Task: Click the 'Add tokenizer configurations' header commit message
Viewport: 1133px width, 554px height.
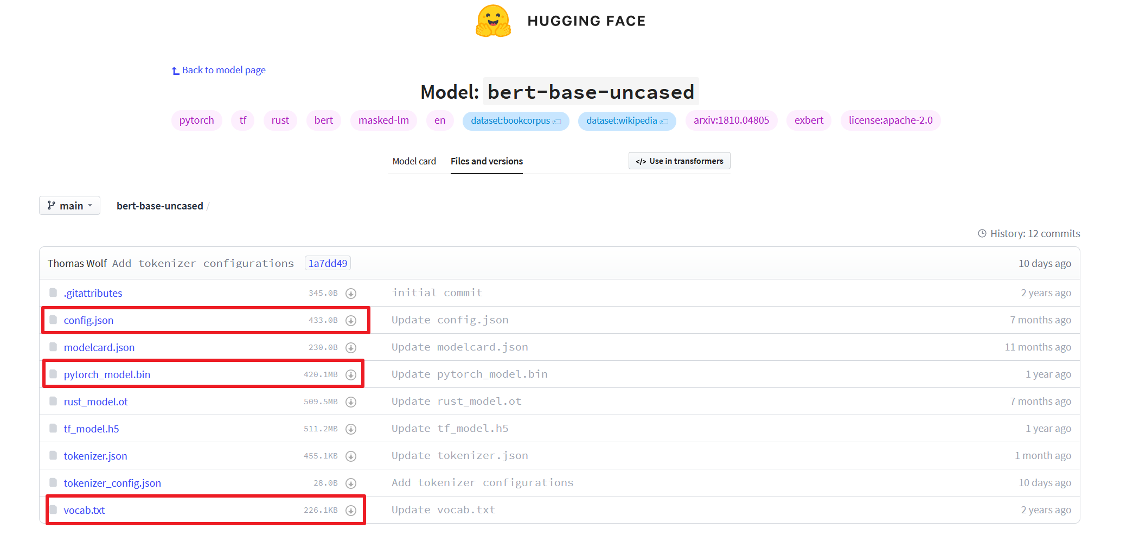Action: click(x=203, y=263)
